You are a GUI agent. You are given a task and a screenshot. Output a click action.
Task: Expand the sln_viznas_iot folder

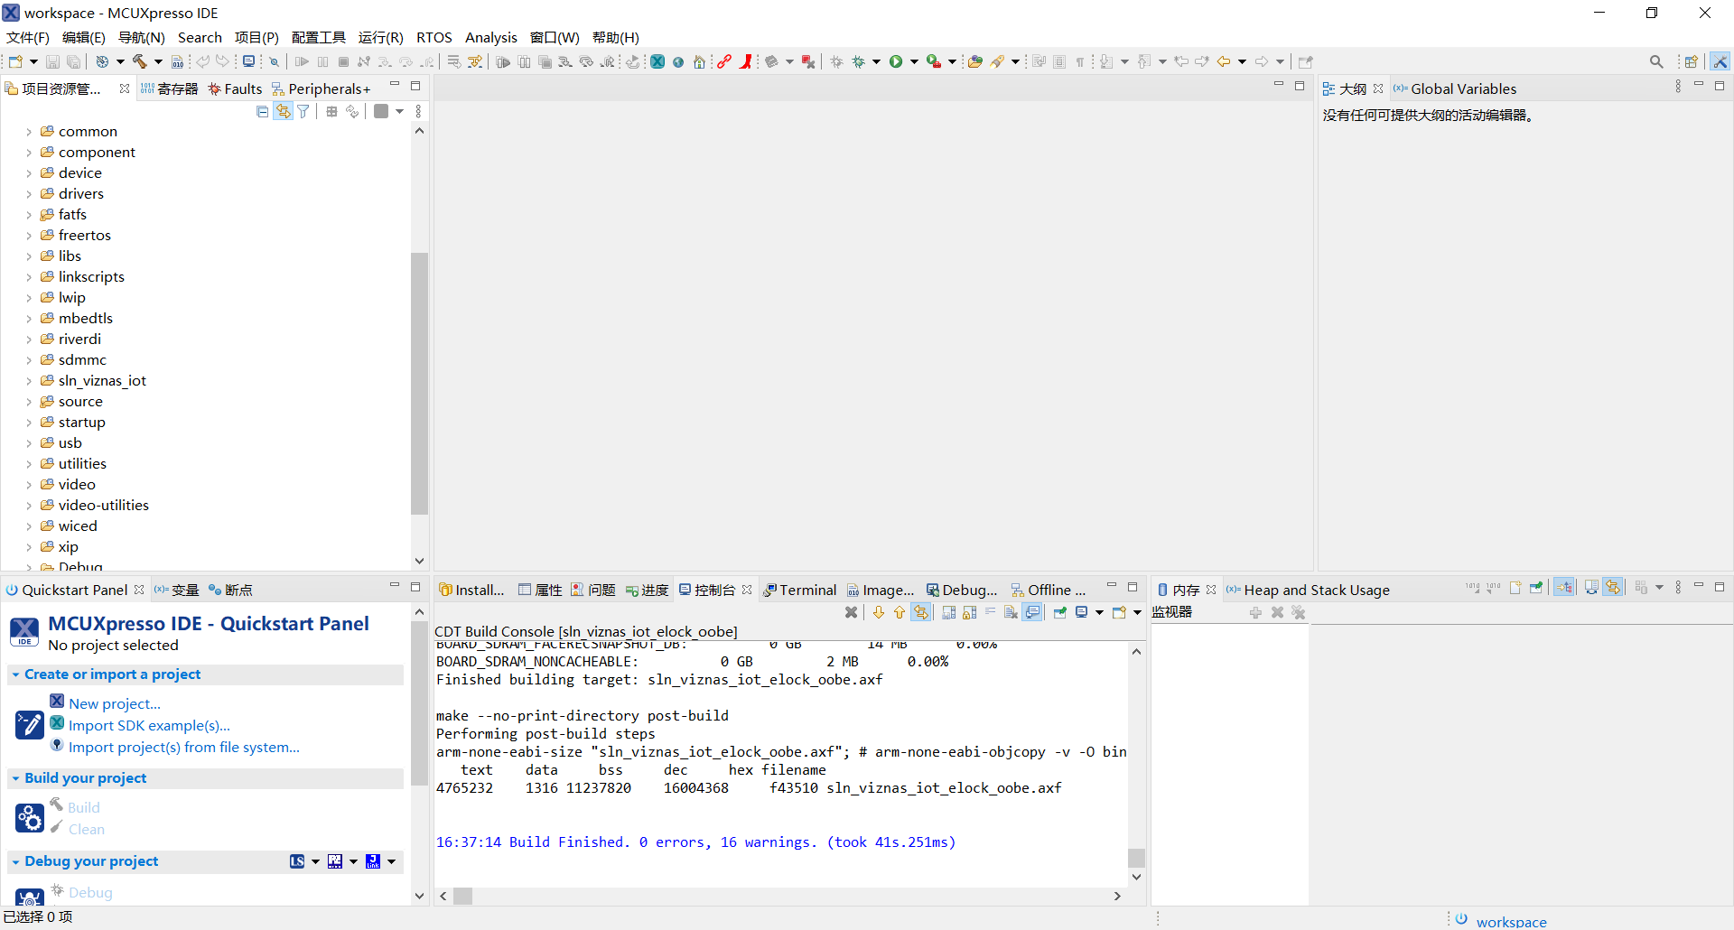(x=29, y=381)
